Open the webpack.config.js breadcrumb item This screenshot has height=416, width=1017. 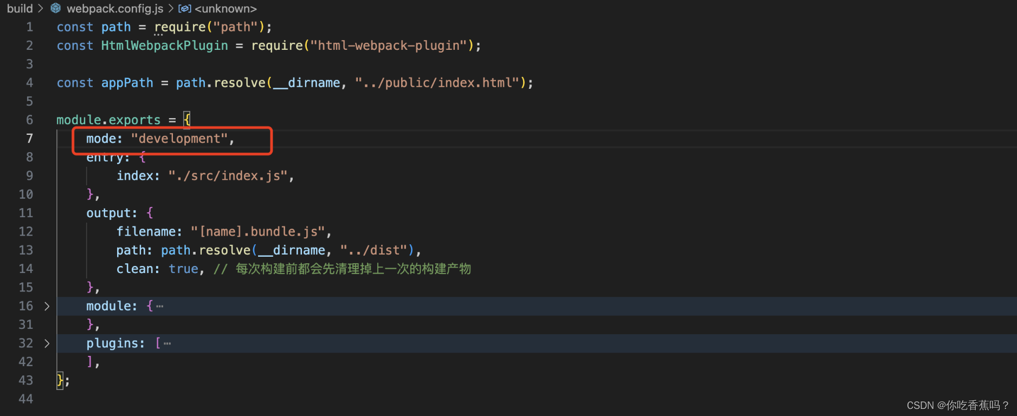coord(115,9)
